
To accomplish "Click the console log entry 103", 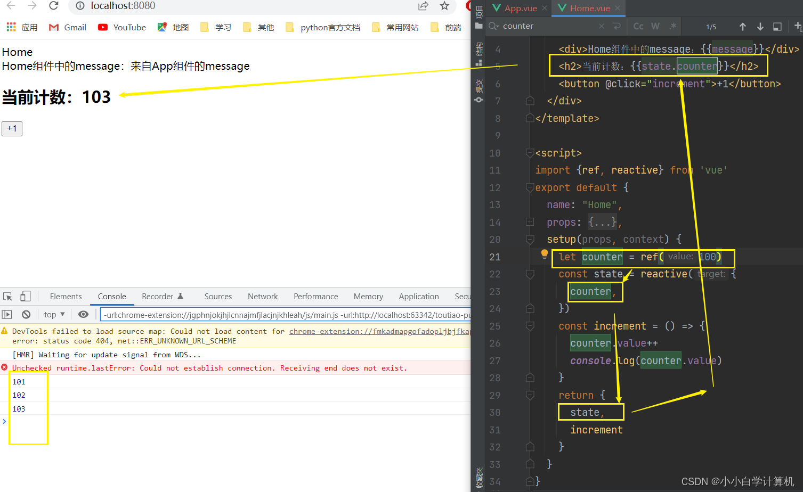I will click(x=19, y=409).
